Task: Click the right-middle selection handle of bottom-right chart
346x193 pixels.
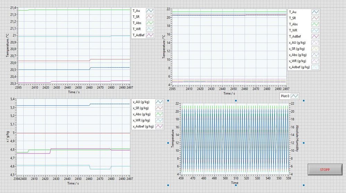Action: 304,143
